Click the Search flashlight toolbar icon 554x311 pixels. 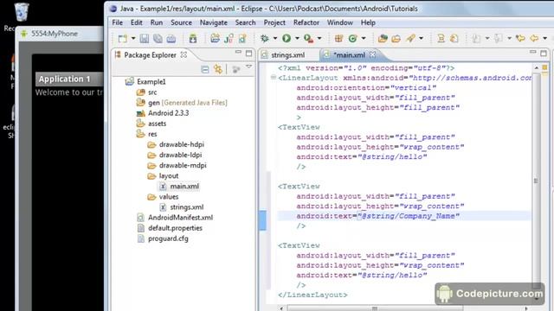410,38
